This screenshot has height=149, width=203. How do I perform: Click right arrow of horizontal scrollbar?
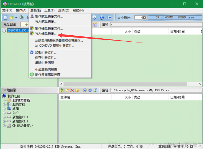tap(200, 84)
